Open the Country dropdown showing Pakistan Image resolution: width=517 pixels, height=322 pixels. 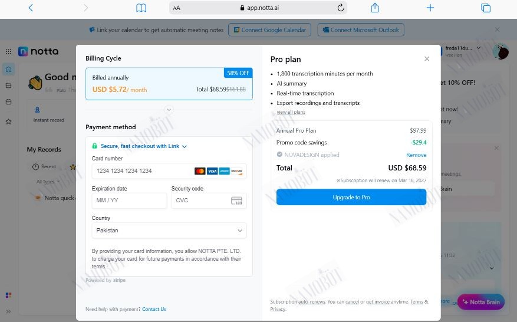tap(169, 230)
